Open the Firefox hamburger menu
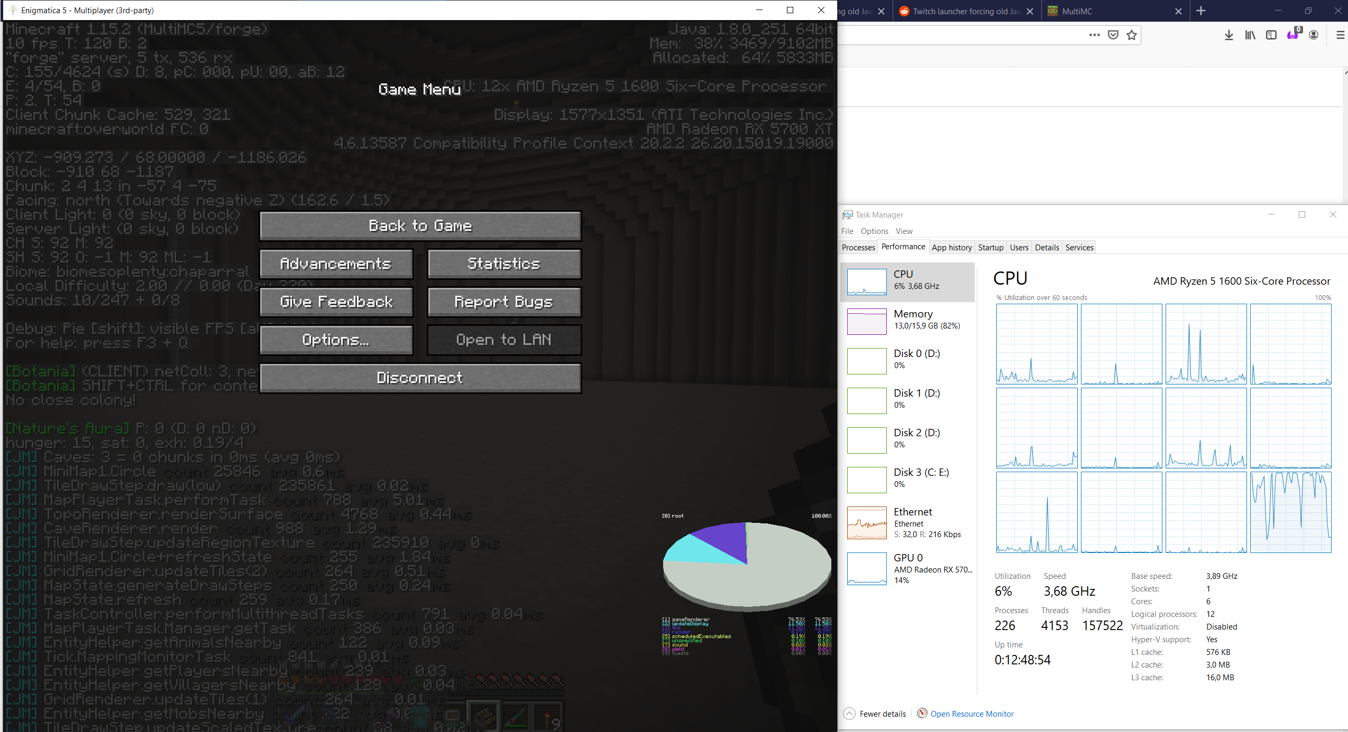This screenshot has height=732, width=1348. point(1341,35)
